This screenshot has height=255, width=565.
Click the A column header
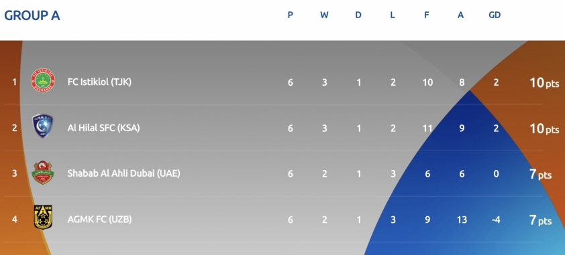[460, 15]
